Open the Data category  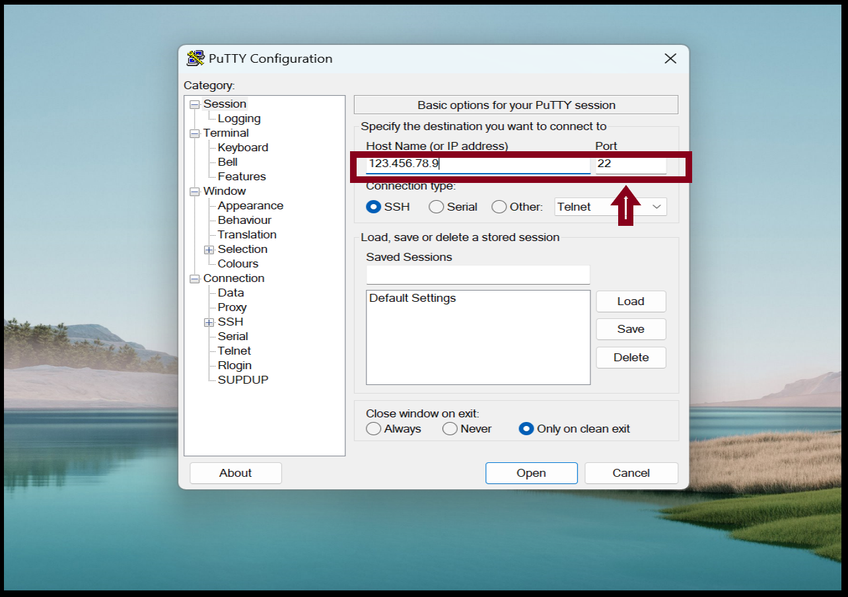230,293
